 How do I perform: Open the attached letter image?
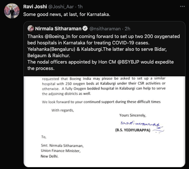(x=104, y=121)
